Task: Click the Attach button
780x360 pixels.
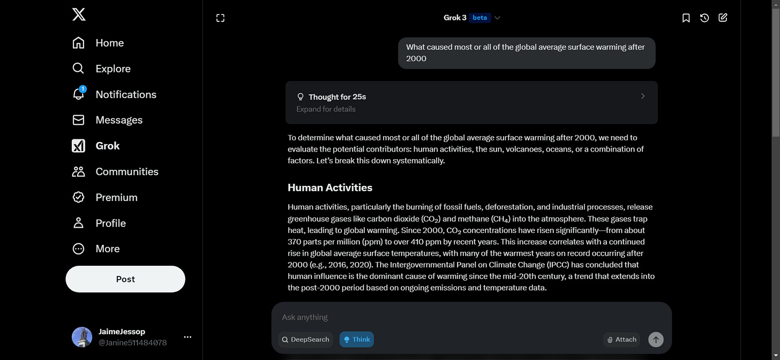Action: [x=621, y=340]
